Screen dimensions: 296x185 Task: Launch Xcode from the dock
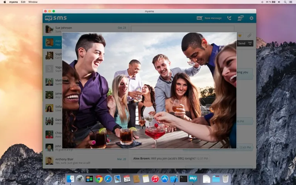click(x=174, y=179)
